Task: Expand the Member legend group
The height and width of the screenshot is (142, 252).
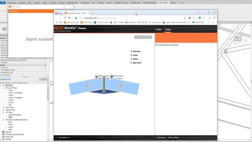Action: [x=131, y=51]
